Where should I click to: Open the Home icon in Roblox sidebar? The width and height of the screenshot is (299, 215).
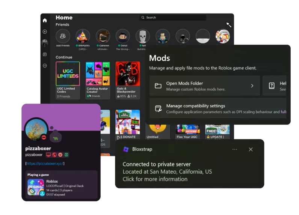coord(45,20)
